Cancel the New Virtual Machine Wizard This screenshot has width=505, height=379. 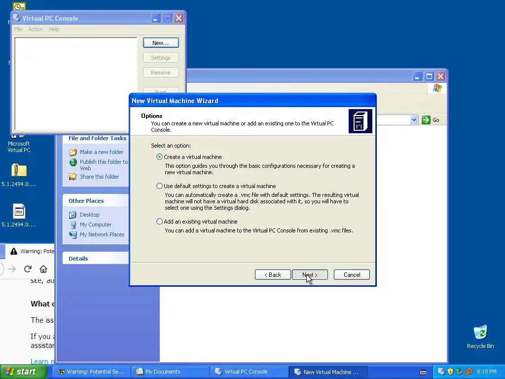pos(352,274)
